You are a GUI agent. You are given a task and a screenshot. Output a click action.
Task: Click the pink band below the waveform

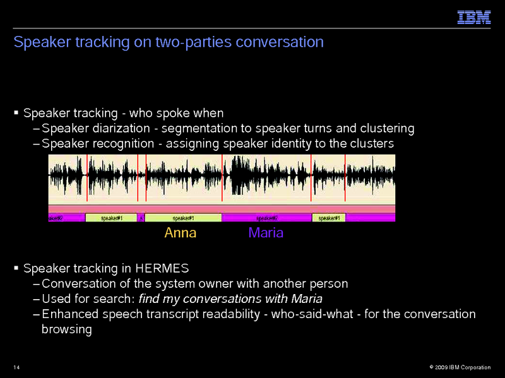[x=221, y=209]
